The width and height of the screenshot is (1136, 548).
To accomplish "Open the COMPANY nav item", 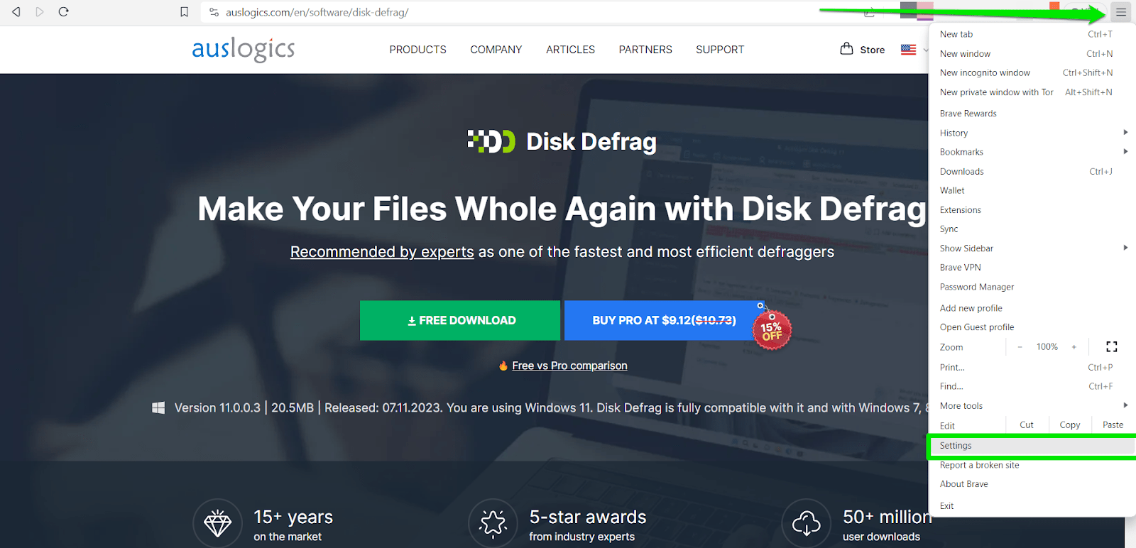I will click(496, 50).
